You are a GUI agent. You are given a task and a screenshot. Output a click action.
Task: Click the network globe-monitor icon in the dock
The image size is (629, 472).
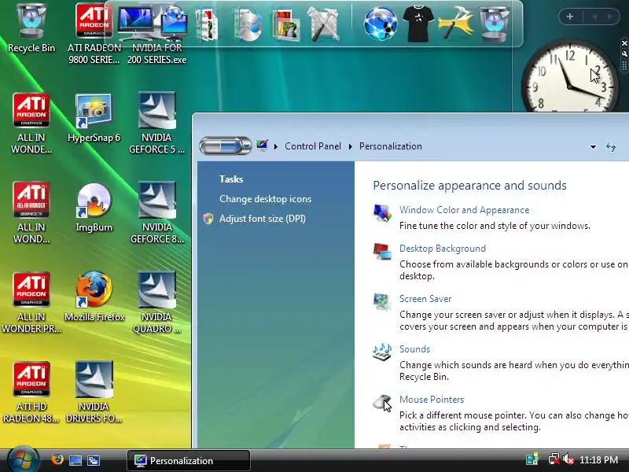pos(173,23)
